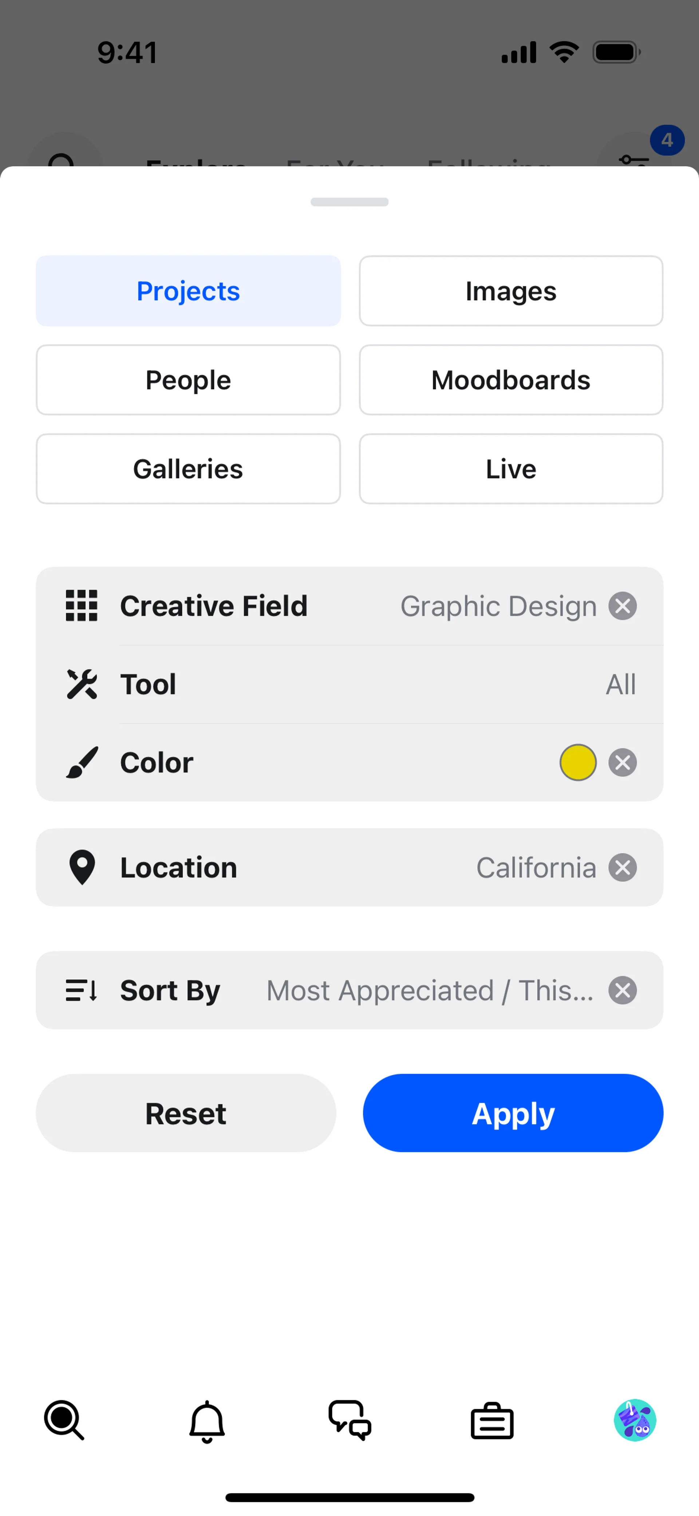699x1516 pixels.
Task: Select the Images category
Action: [x=511, y=291]
